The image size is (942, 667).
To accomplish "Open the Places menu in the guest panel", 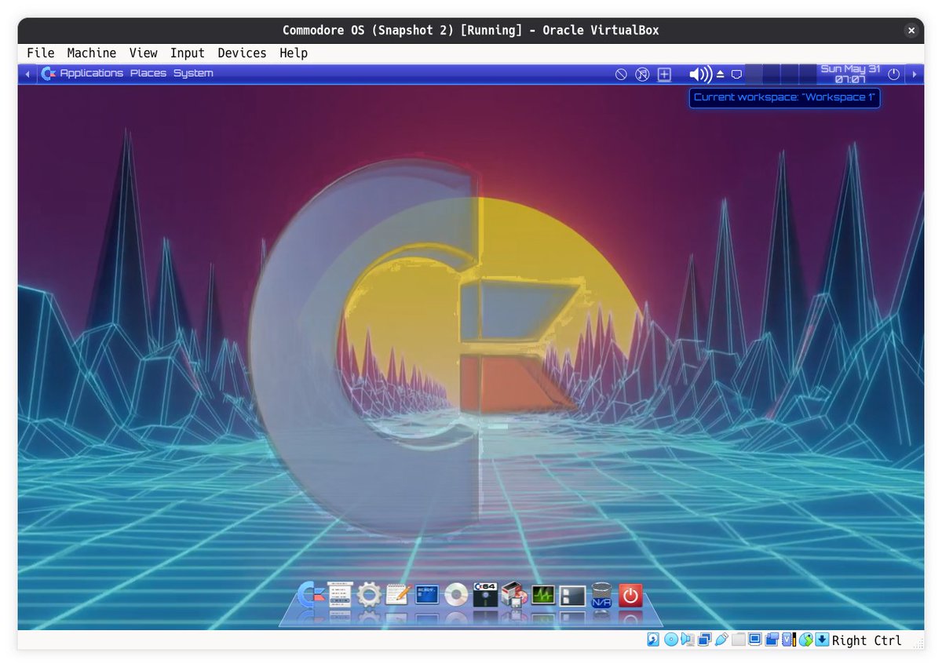I will [148, 73].
